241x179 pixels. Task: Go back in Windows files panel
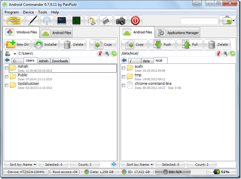[7, 60]
